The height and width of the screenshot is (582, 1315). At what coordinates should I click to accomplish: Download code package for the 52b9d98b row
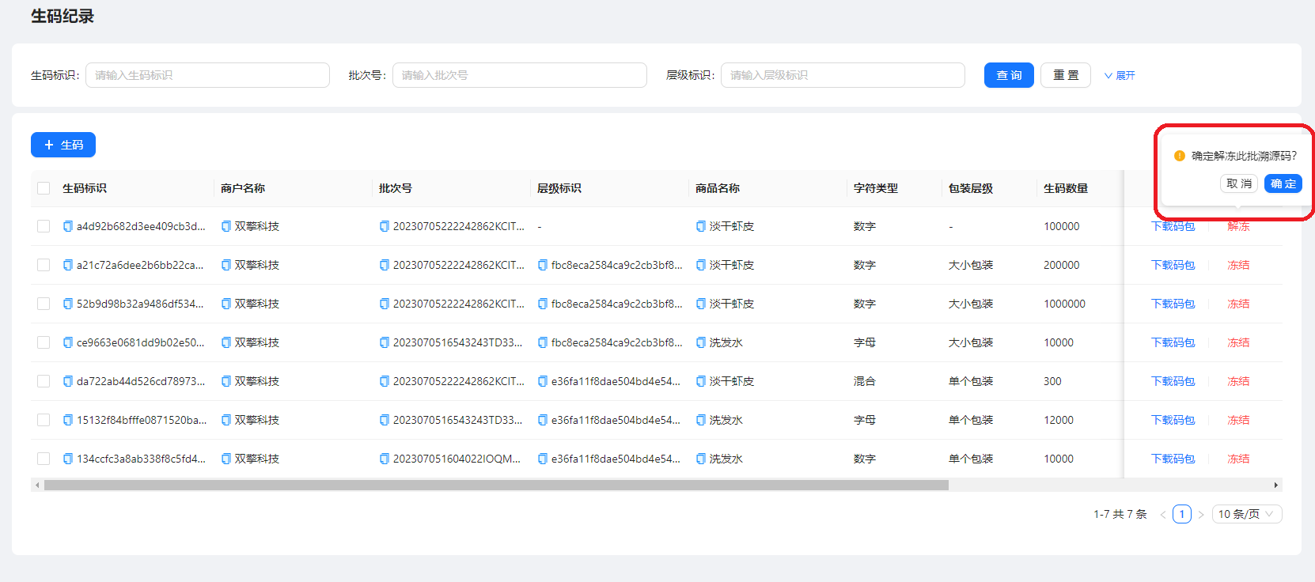[1173, 304]
